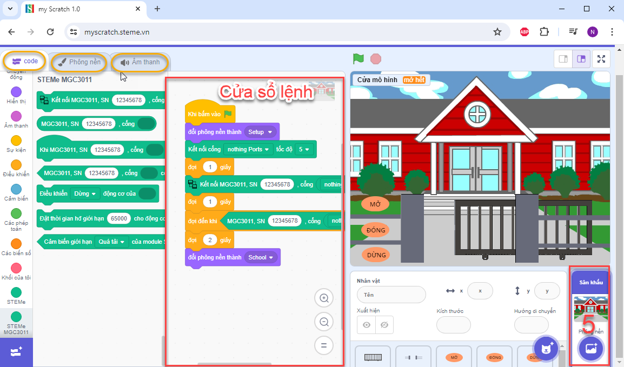Reset workspace zoom with equals icon
This screenshot has height=367, width=624.
pos(324,345)
